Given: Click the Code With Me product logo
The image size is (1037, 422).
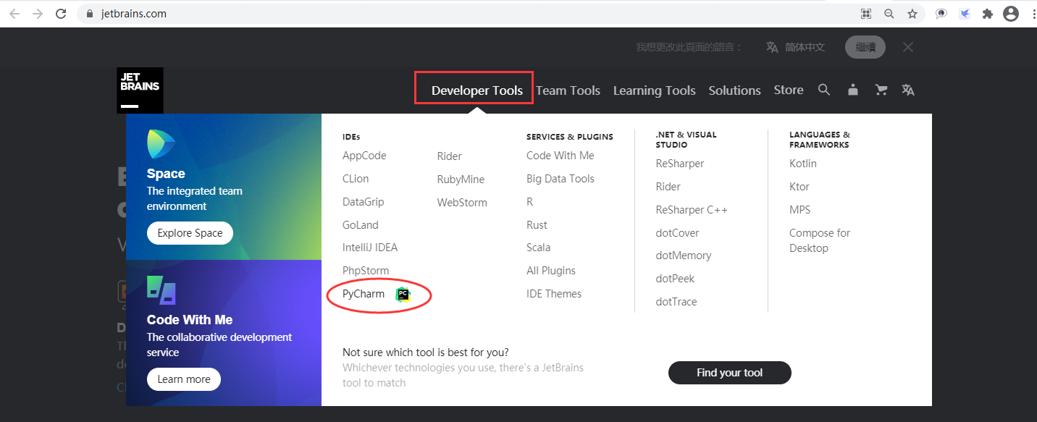Looking at the screenshot, I should click(x=161, y=290).
